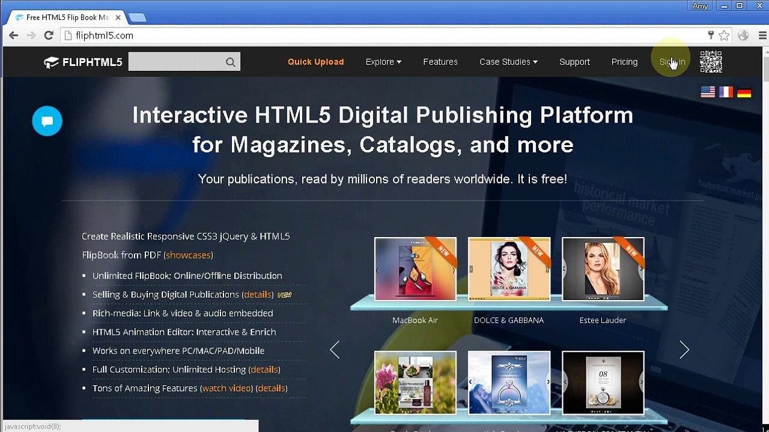
Task: Open details link next to watch video
Action: tap(272, 388)
